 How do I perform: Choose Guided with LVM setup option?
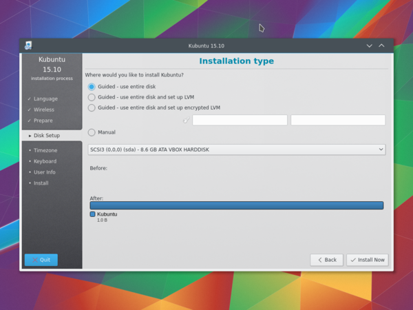(92, 97)
